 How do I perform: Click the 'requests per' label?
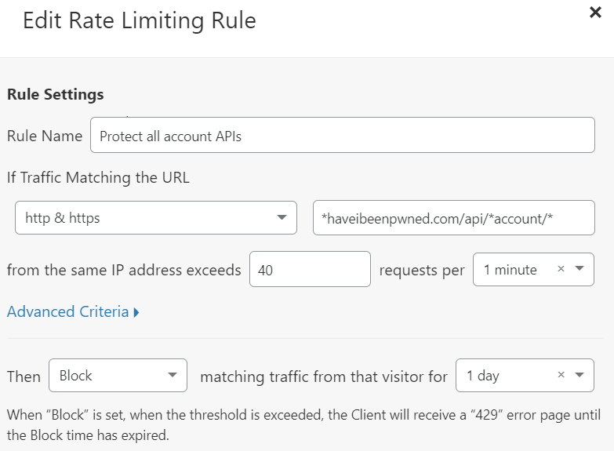coord(422,270)
